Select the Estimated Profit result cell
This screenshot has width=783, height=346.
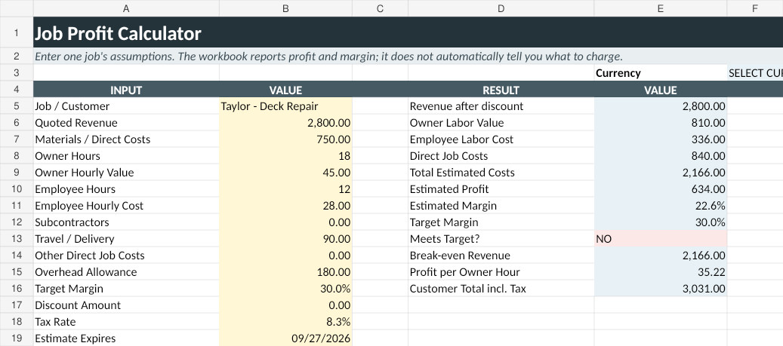[660, 189]
